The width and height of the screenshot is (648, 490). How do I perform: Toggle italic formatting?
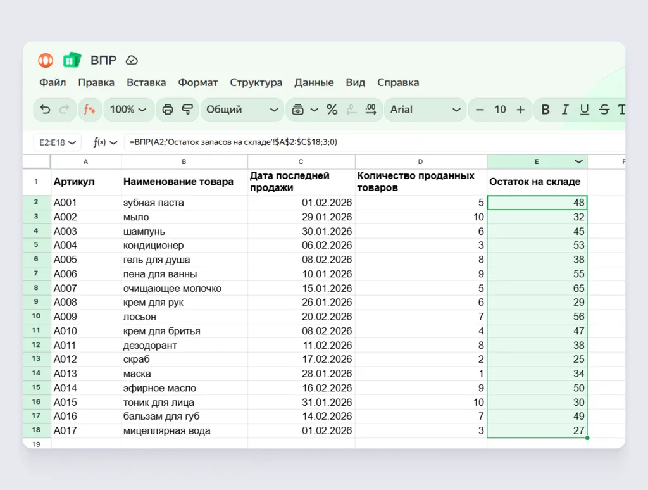pos(565,110)
